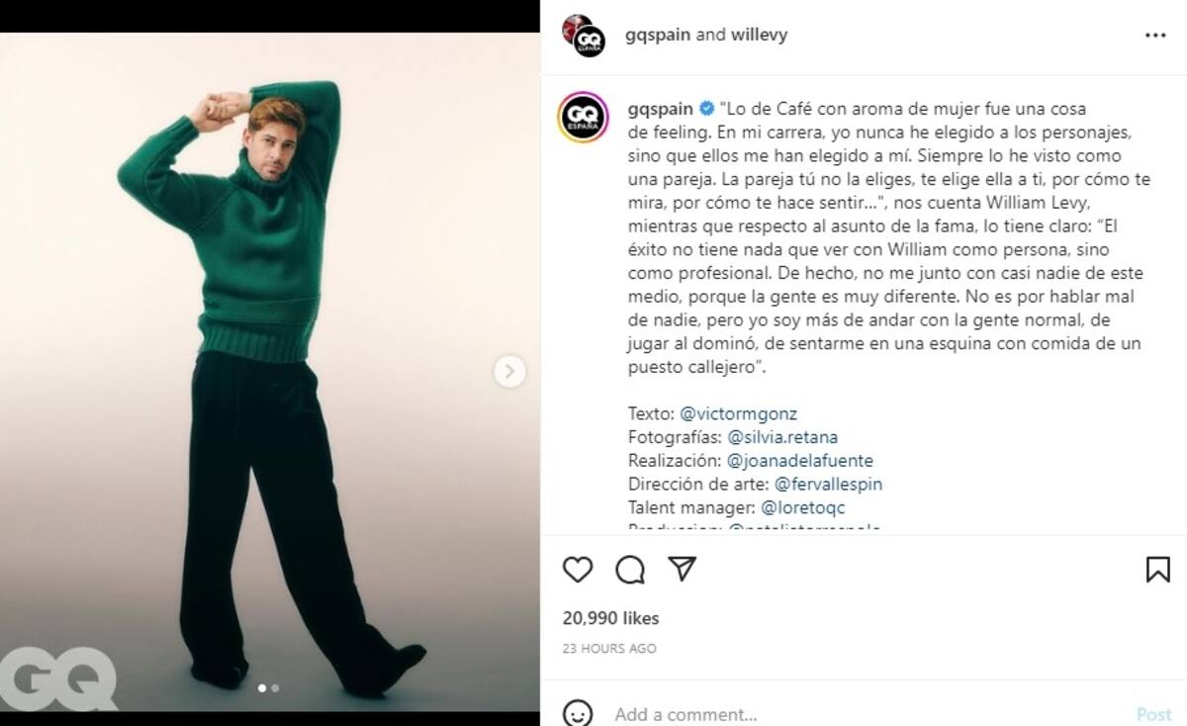Viewport: 1187px width, 726px height.
Task: Like the post with the heart icon
Action: pyautogui.click(x=578, y=569)
